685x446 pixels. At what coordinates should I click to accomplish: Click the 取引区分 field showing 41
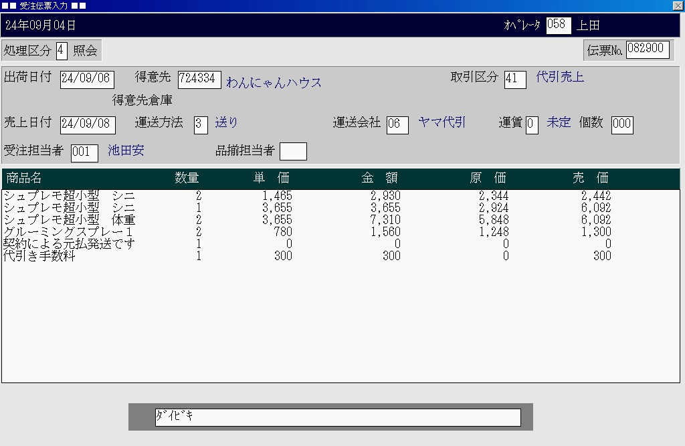pos(514,79)
